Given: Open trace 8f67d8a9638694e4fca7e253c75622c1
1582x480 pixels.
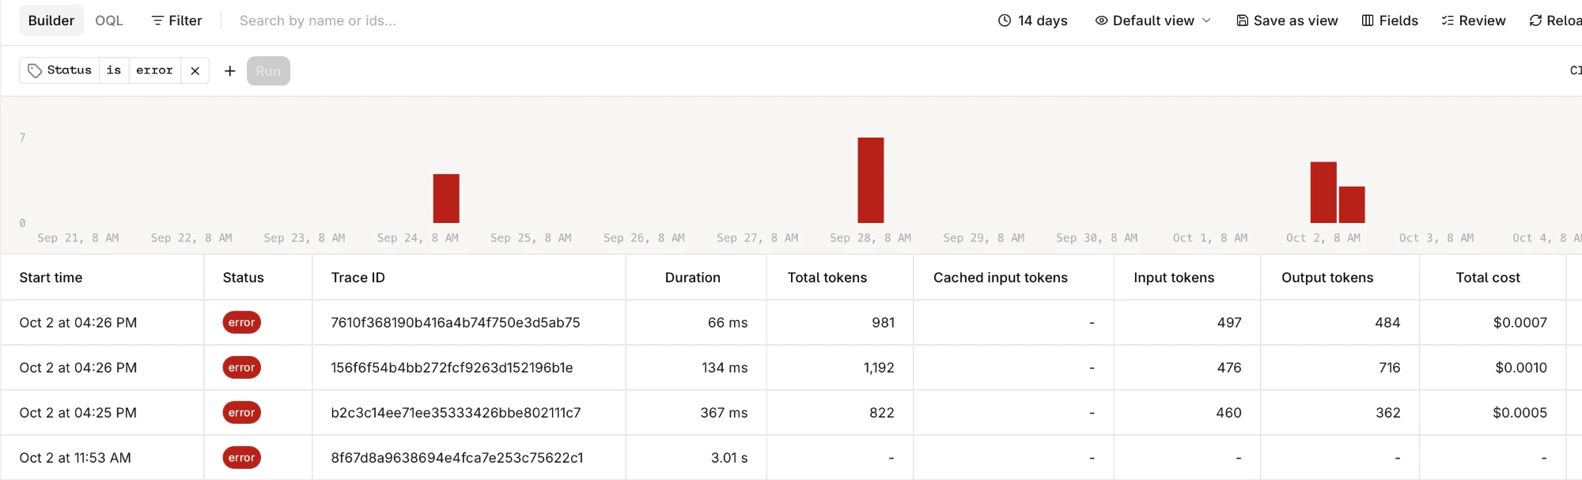Looking at the screenshot, I should 456,458.
